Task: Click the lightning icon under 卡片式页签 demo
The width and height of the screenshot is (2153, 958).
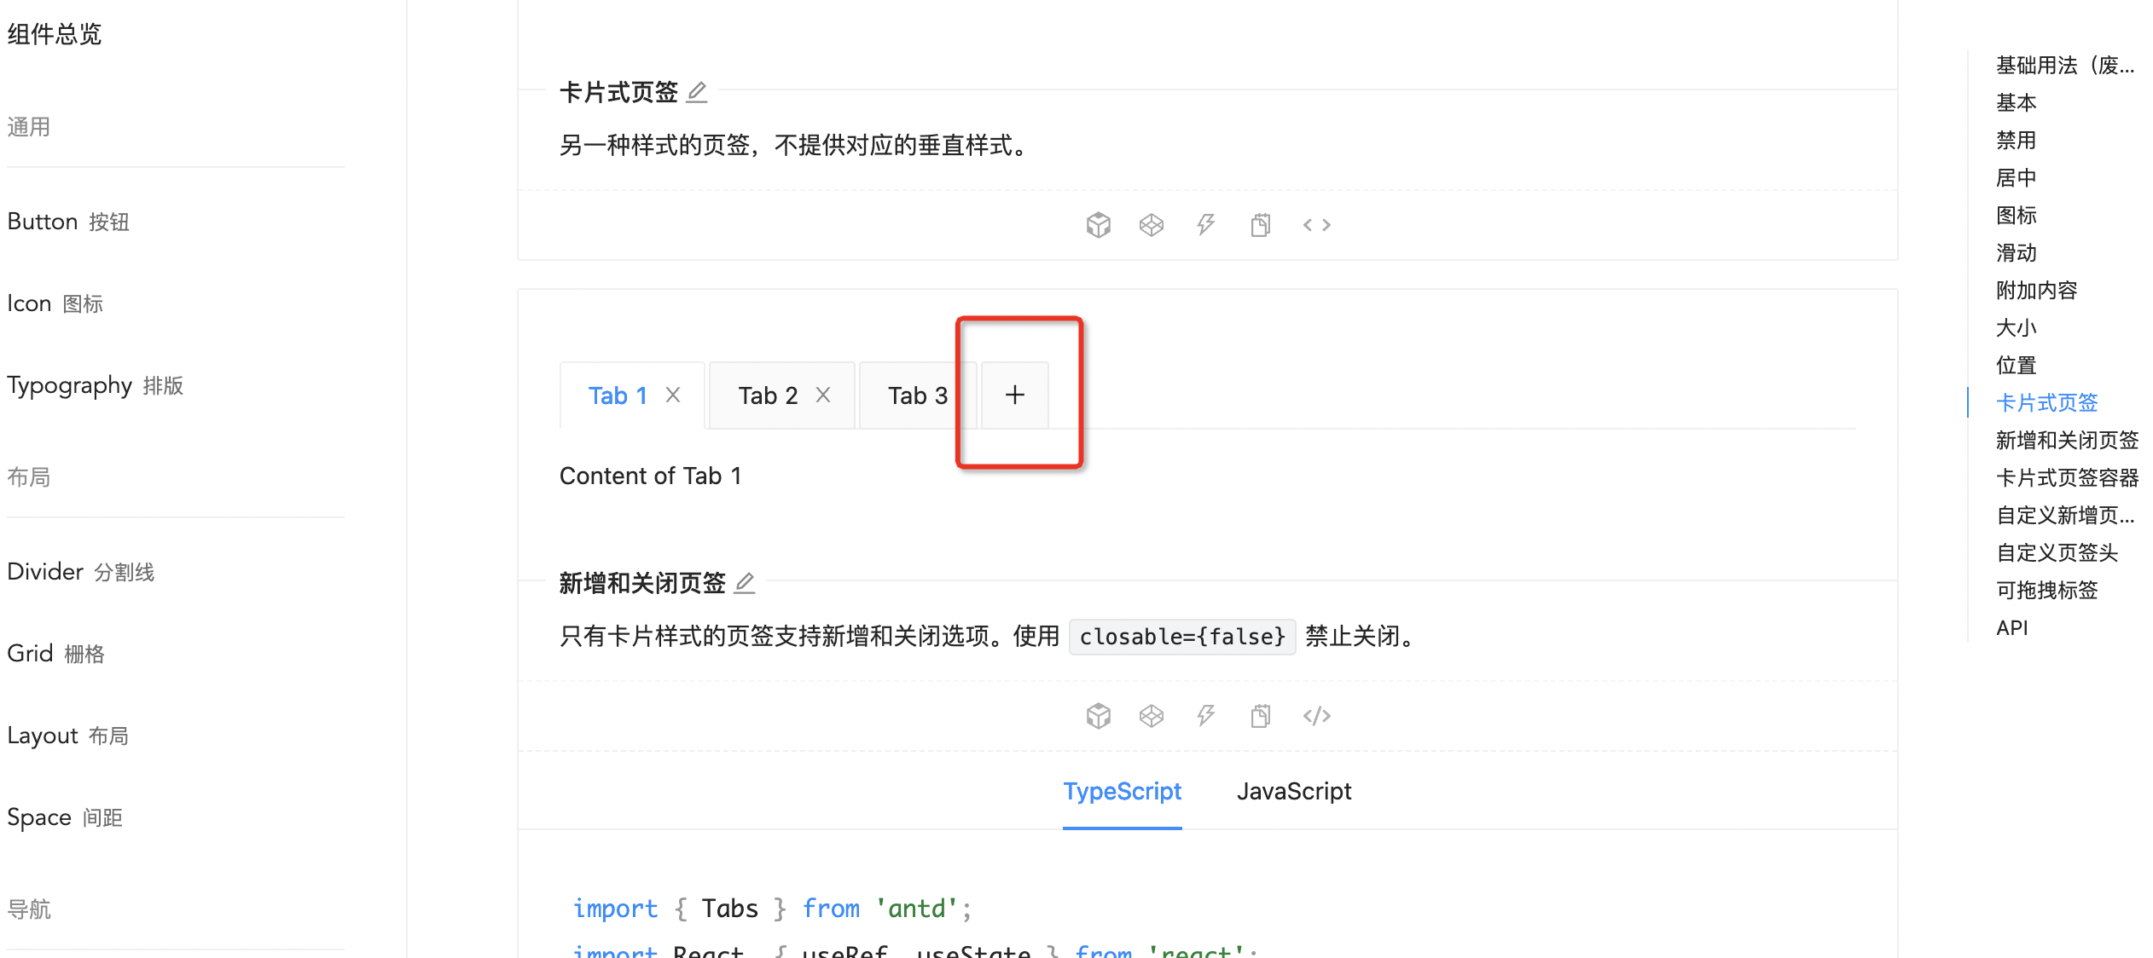Action: point(1205,224)
